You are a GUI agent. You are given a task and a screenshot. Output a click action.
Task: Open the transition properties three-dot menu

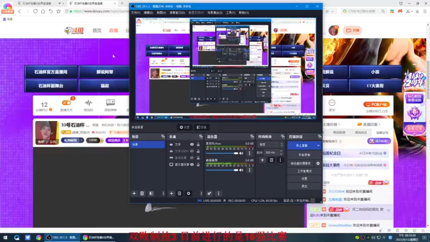click(280, 160)
